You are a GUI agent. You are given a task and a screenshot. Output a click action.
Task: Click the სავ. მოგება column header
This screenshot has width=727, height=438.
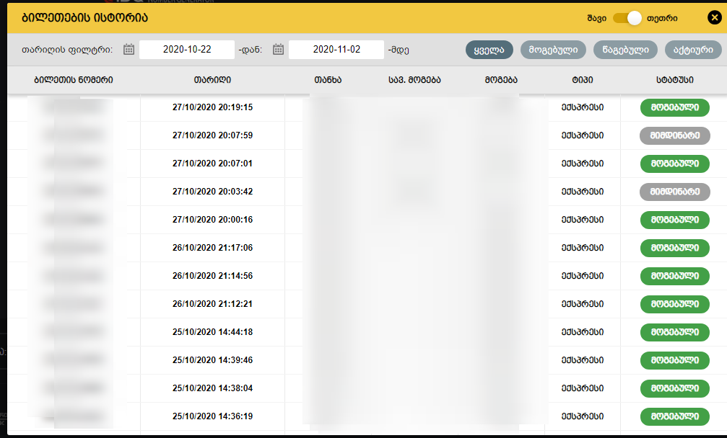pos(414,79)
